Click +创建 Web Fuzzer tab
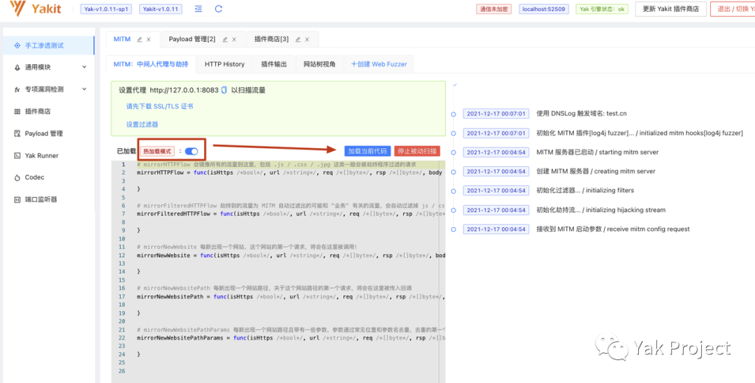 379,64
